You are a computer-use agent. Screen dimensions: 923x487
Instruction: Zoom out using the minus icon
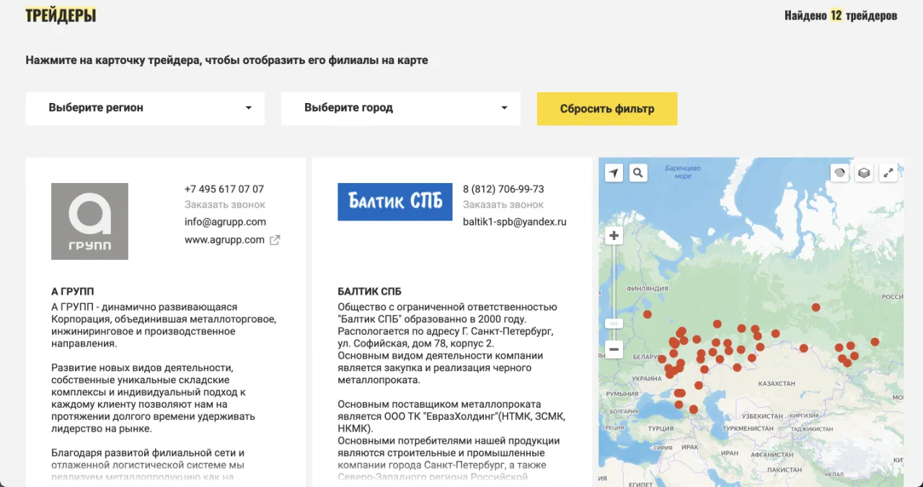614,349
